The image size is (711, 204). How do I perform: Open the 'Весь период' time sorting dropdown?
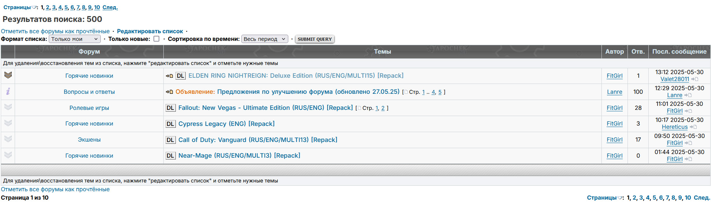tap(265, 39)
